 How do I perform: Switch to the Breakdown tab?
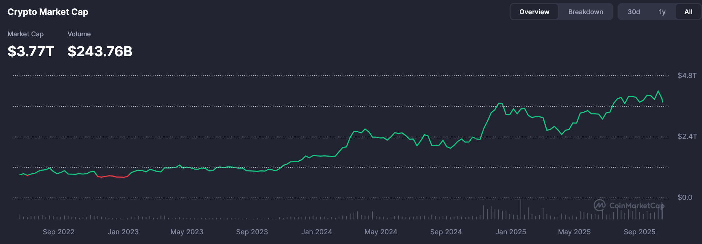click(585, 12)
